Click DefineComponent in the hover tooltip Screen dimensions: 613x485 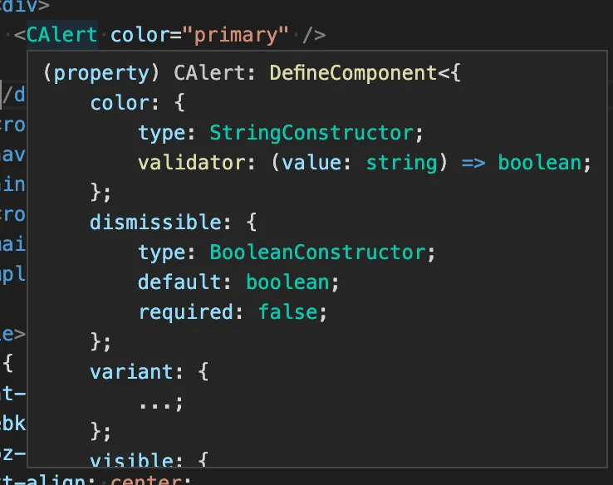(x=353, y=73)
